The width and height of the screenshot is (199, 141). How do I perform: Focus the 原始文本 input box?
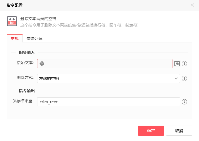pyautogui.click(x=105, y=64)
